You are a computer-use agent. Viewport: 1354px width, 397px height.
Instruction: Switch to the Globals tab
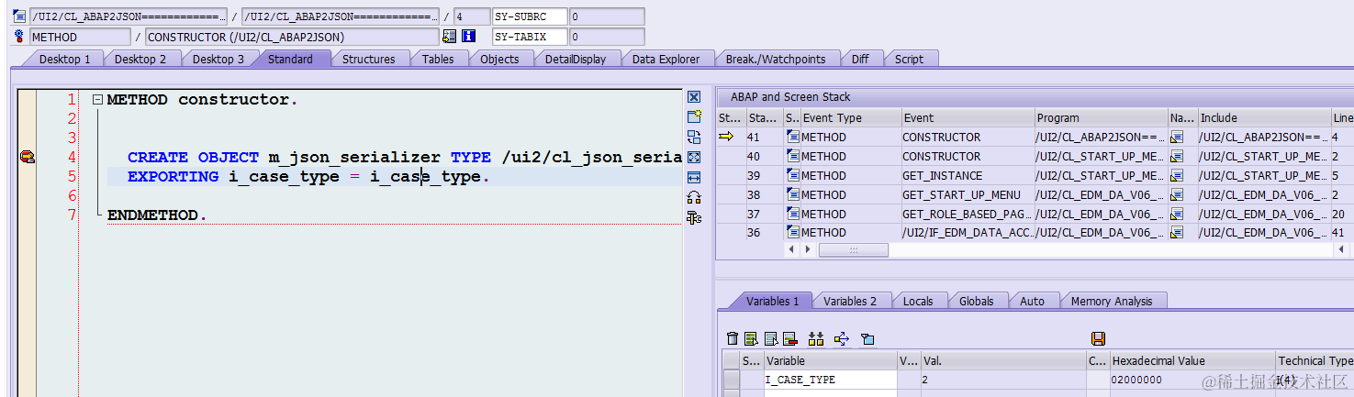pyautogui.click(x=976, y=301)
